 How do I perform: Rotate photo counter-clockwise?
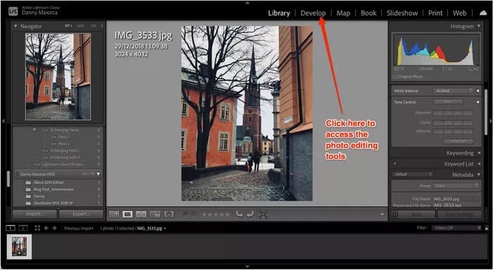(239, 215)
